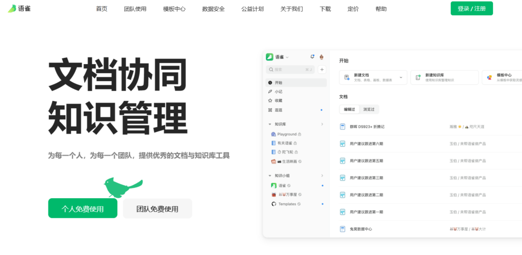Click the board icon of 用户建议跟进第一期
This screenshot has height=255, width=522.
(342, 212)
